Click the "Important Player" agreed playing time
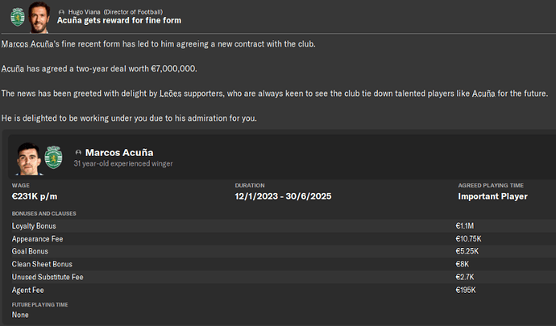 point(492,196)
